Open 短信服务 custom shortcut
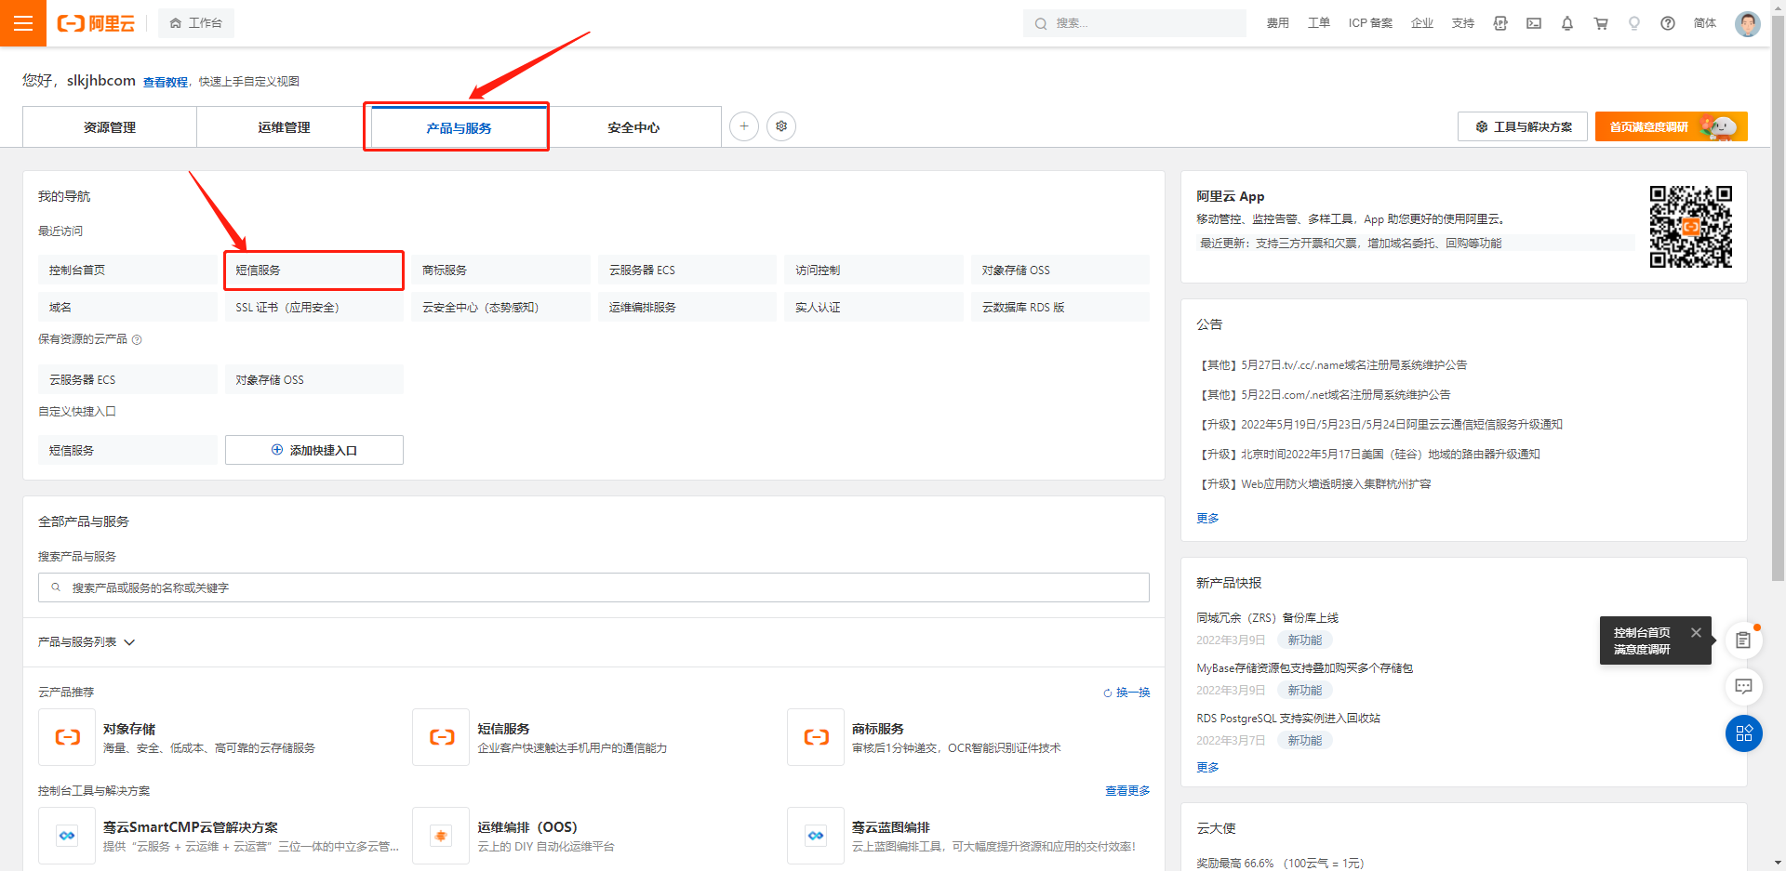Screen dimensions: 1786x871 click(x=127, y=450)
